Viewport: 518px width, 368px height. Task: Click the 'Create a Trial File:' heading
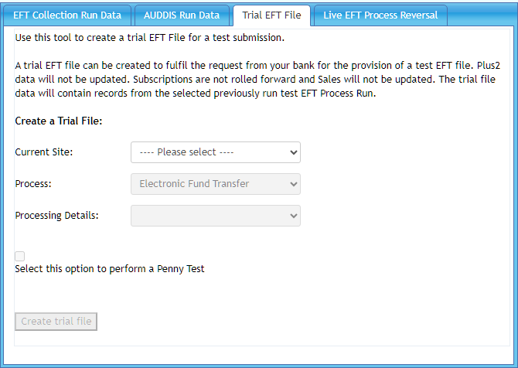(x=59, y=121)
